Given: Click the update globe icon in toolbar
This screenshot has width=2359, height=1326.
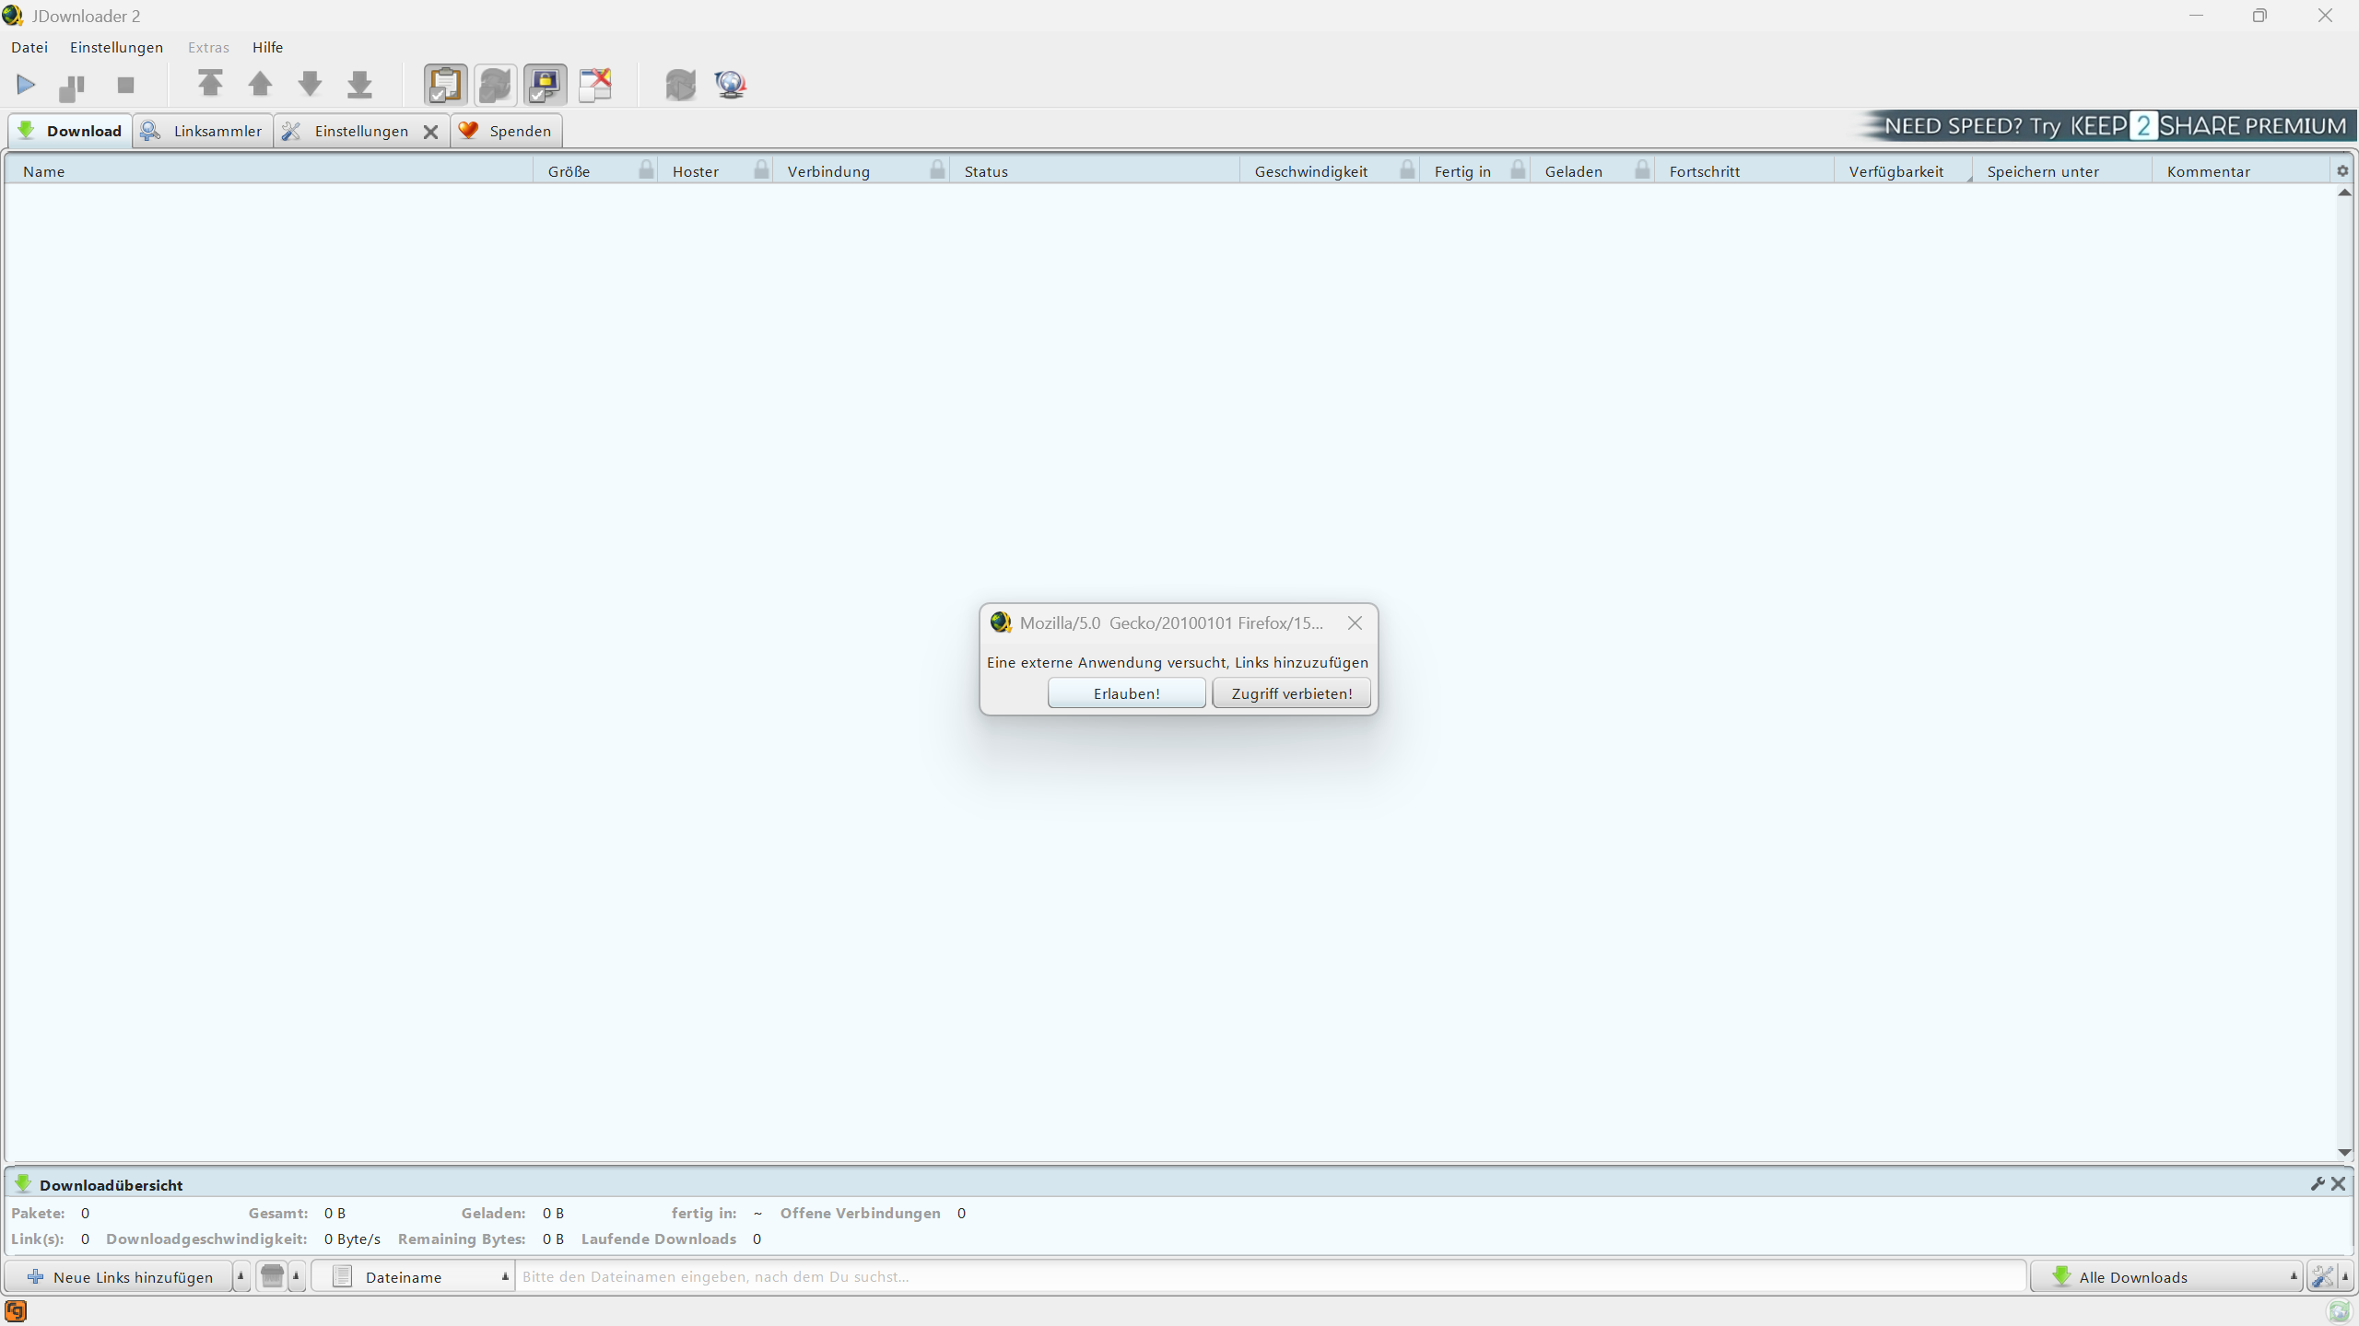Looking at the screenshot, I should click(x=731, y=85).
